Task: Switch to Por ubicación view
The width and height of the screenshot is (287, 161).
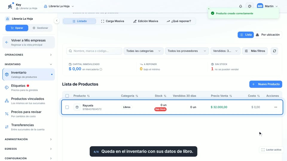Action: click(268, 35)
